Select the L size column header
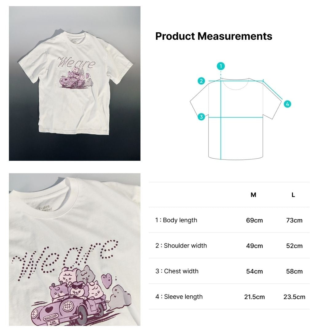This screenshot has width=332, height=332. (x=293, y=195)
